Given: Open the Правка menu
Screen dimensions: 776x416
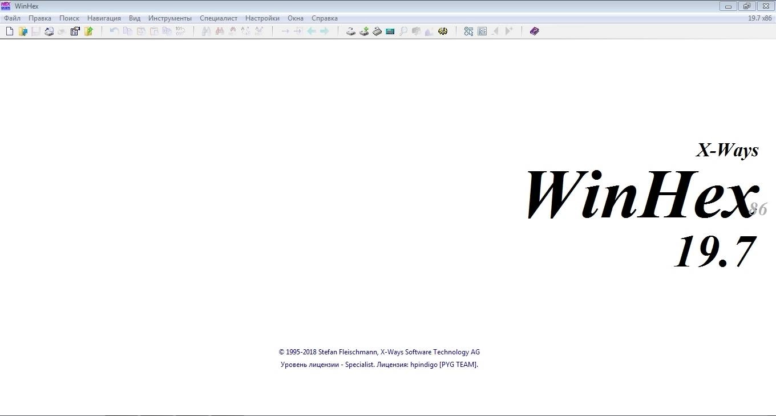Looking at the screenshot, I should click(40, 18).
